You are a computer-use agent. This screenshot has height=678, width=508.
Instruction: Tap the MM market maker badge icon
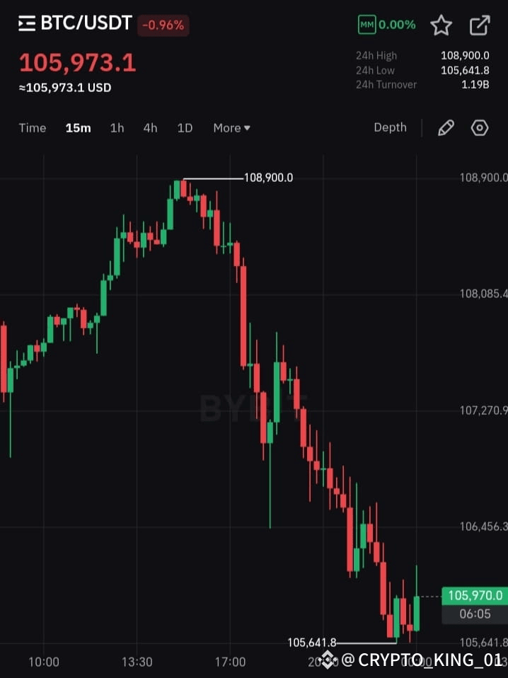[x=366, y=24]
